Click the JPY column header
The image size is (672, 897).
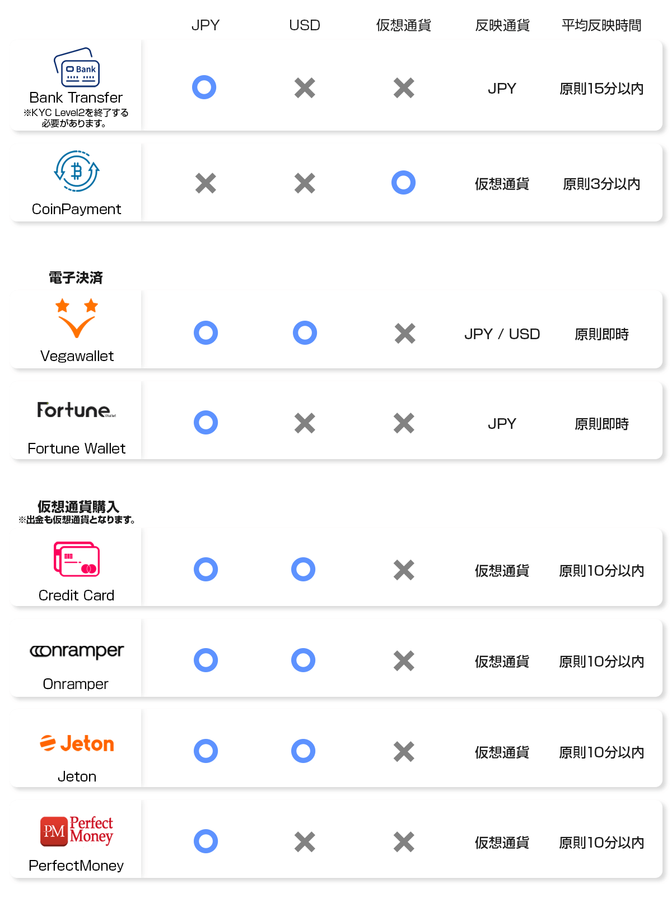click(206, 25)
